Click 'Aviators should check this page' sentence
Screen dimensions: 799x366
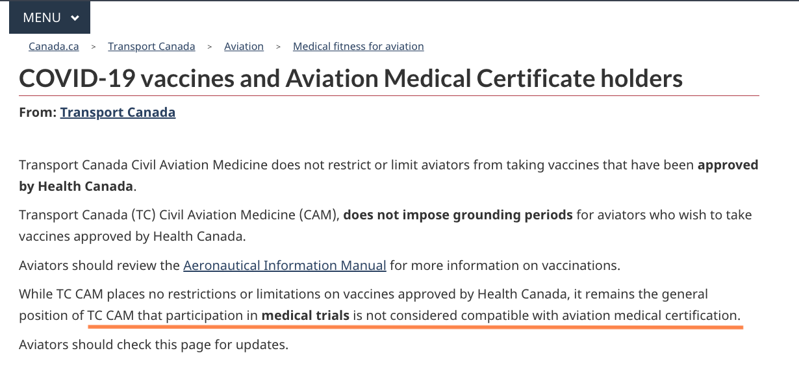153,345
